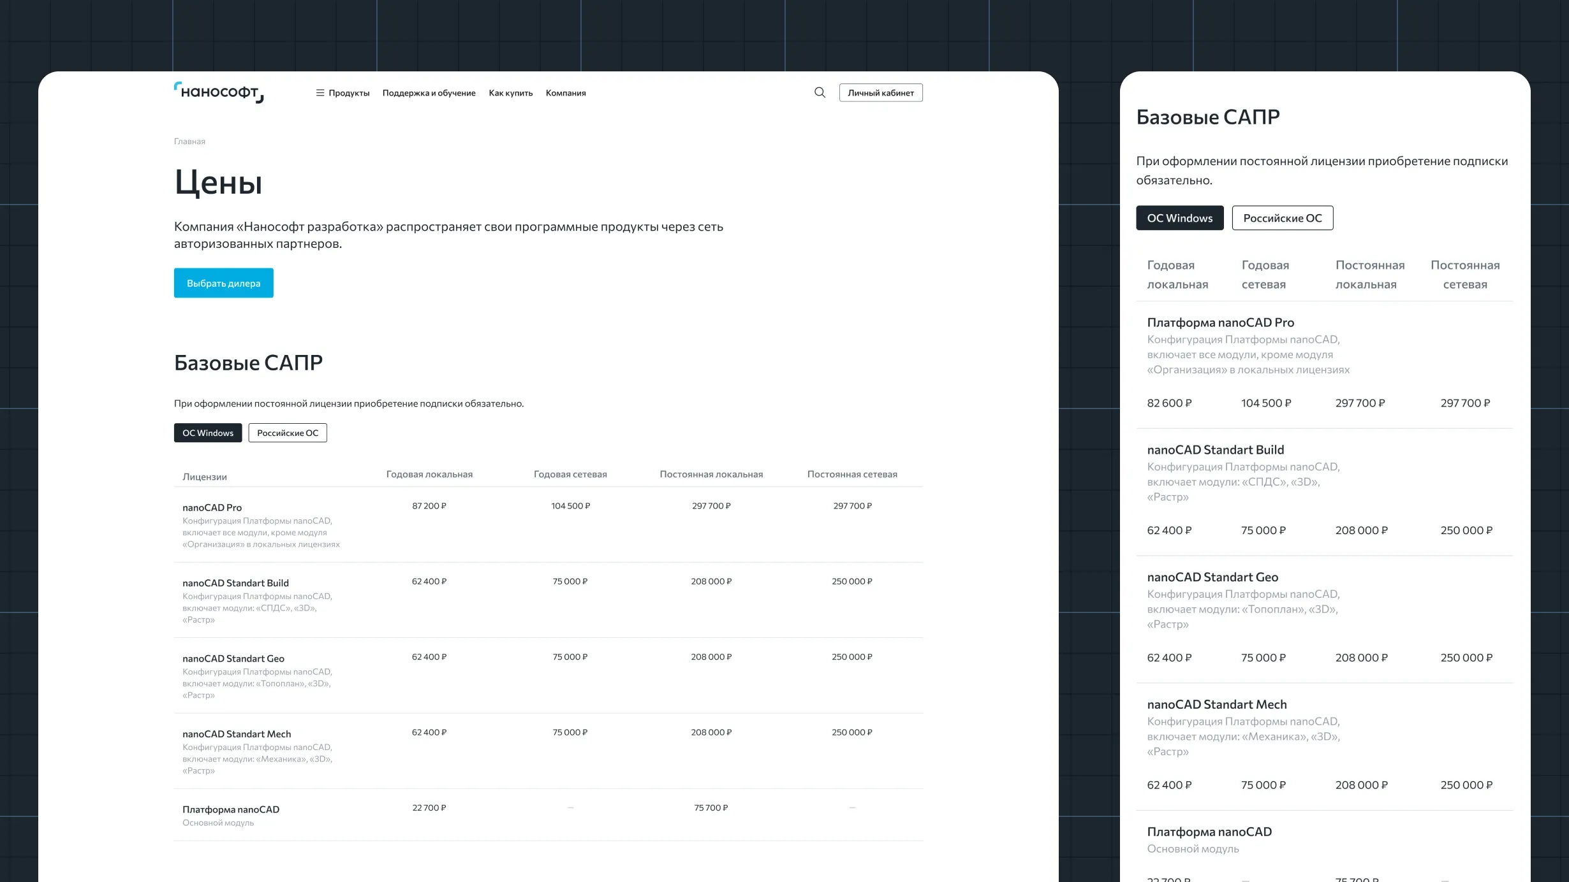Viewport: 1569px width, 882px height.
Task: Click the nanoCAD Pro row title in desktop table
Action: click(212, 507)
